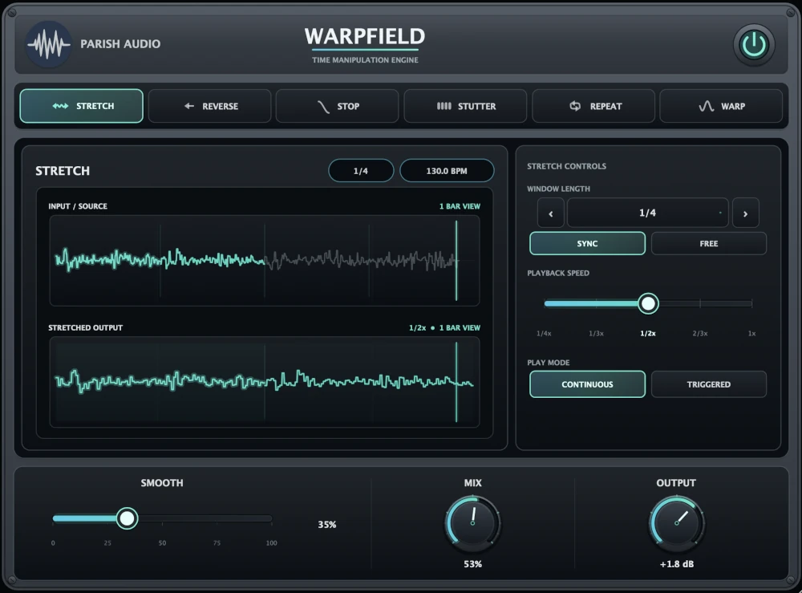Click the Input / Source waveform display

coord(265,261)
